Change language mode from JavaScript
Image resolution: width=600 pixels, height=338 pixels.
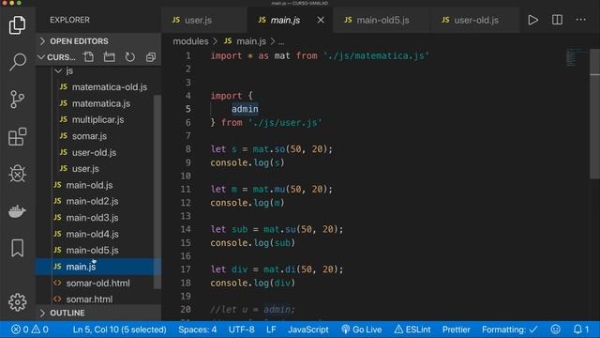coord(308,330)
